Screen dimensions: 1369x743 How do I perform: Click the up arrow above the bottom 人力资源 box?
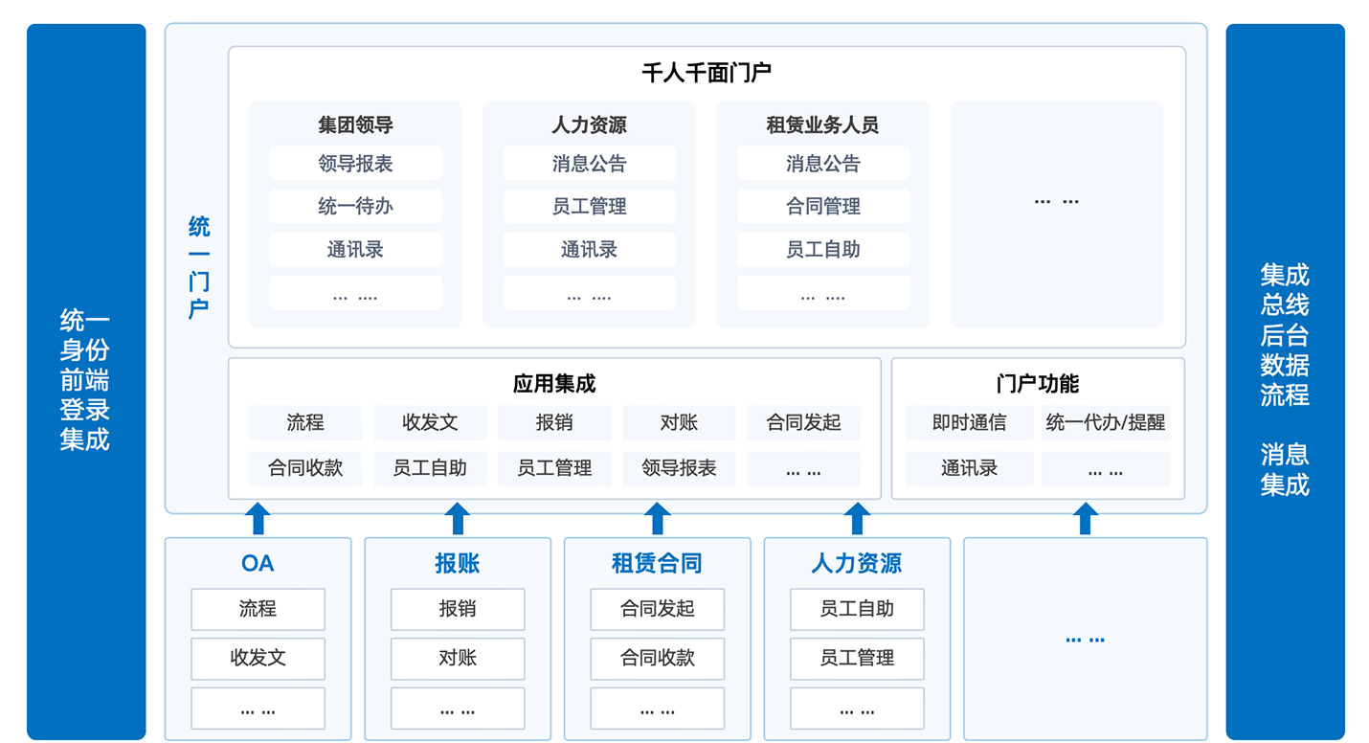tap(857, 518)
